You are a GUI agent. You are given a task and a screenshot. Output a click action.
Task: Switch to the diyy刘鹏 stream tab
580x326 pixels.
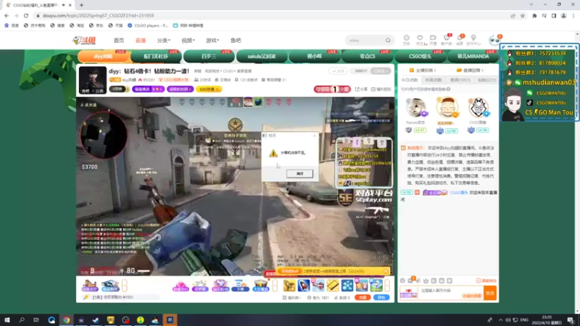[103, 57]
